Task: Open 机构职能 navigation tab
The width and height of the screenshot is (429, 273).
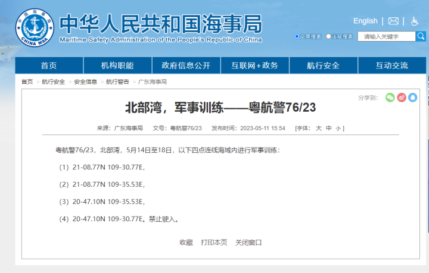Action: [117, 65]
